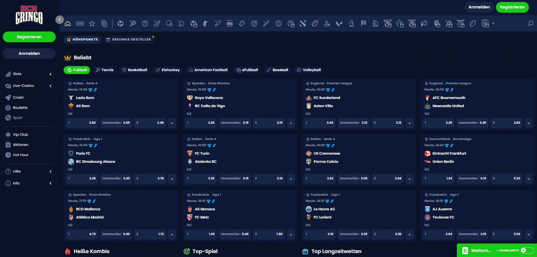
Task: Open the Ereignis Ersteller tab
Action: [129, 40]
